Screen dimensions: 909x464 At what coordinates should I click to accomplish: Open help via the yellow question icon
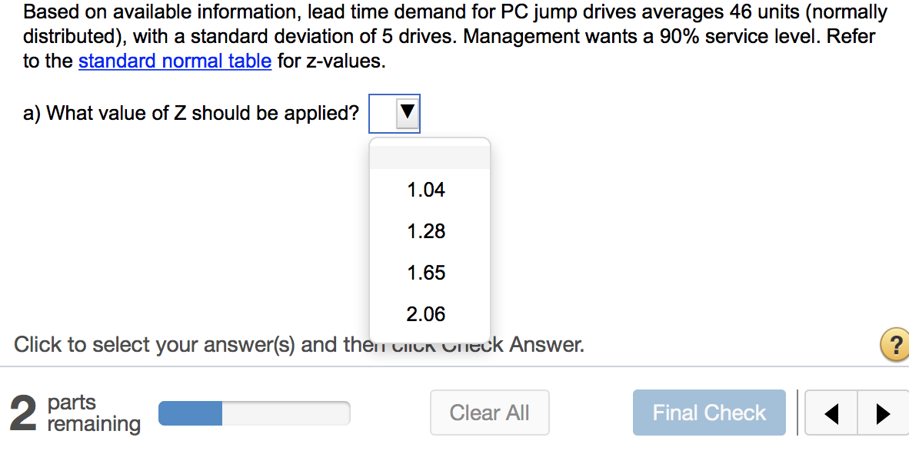click(x=894, y=345)
